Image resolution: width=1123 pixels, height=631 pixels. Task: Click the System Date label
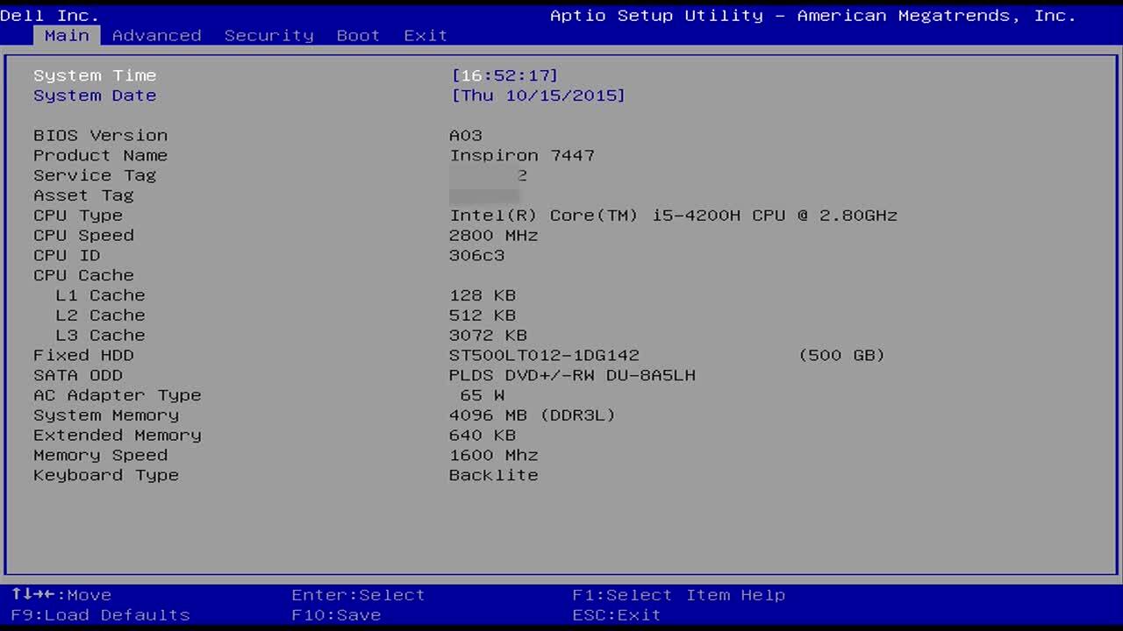pyautogui.click(x=95, y=96)
